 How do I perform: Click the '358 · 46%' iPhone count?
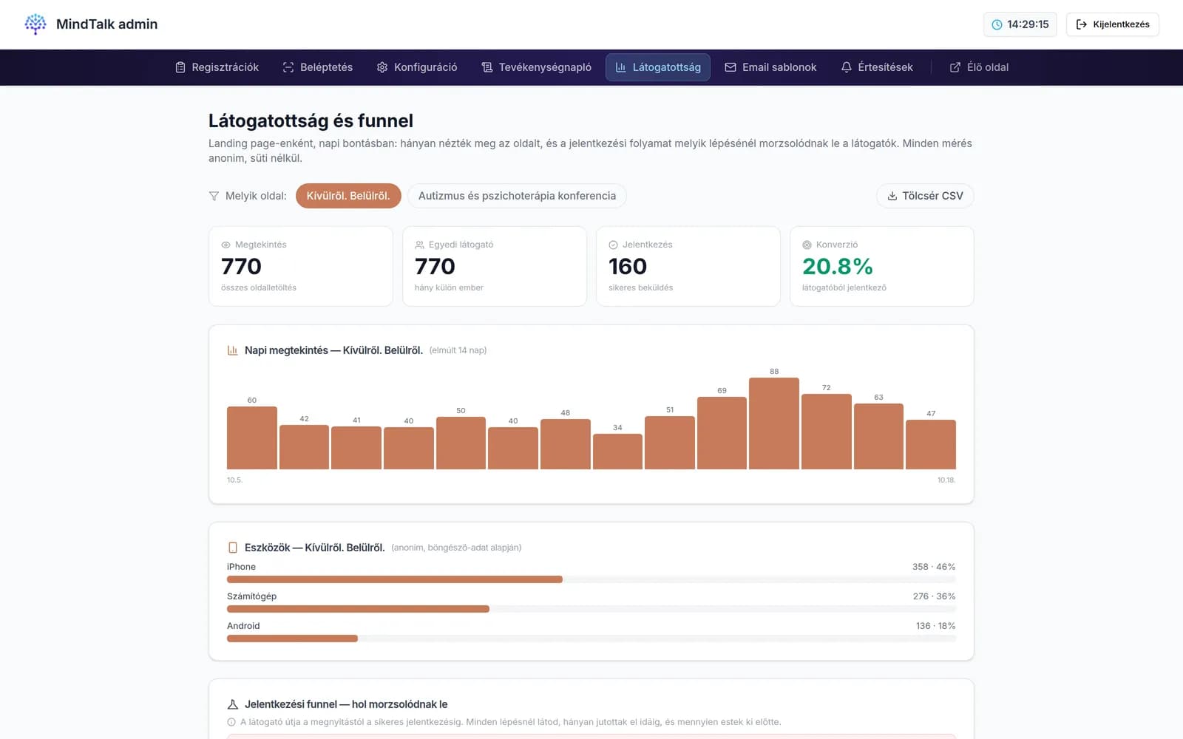pyautogui.click(x=934, y=567)
